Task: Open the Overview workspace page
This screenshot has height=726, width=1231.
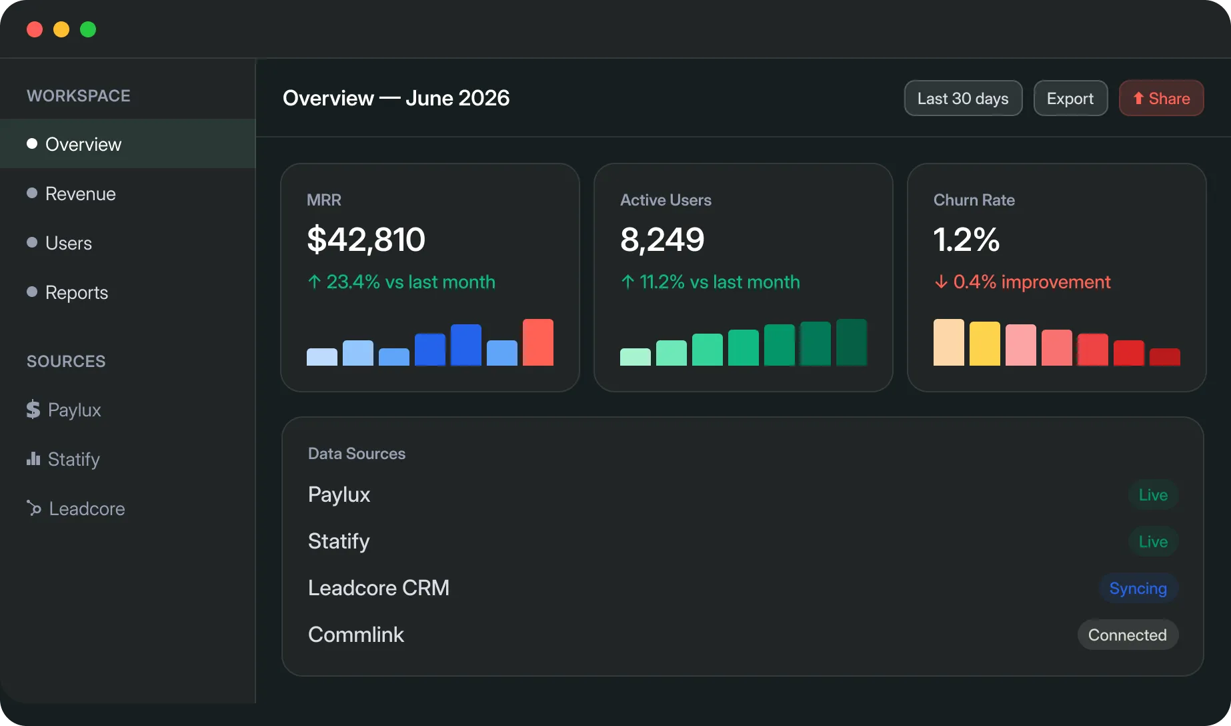Action: 127,143
